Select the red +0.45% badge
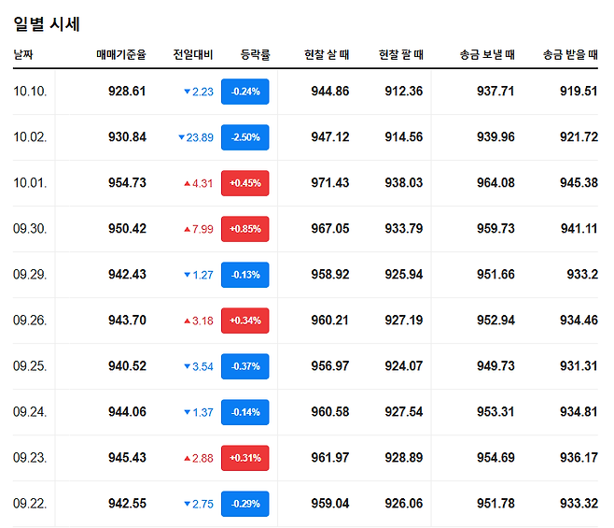Viewport: 614px width, 528px height. tap(244, 183)
